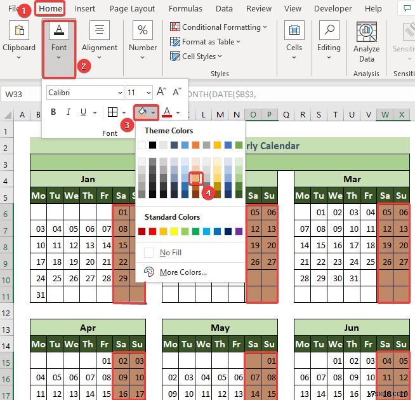This screenshot has width=415, height=400.
Task: Expand the underline style arrow
Action: coord(95,112)
